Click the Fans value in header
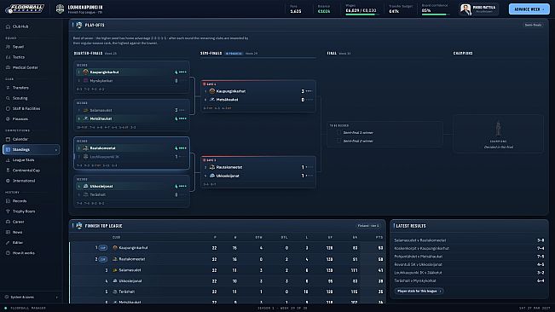 click(x=296, y=11)
